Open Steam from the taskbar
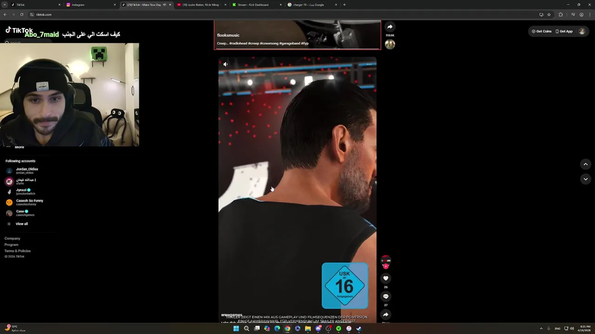Image resolution: width=595 pixels, height=334 pixels. [x=359, y=328]
